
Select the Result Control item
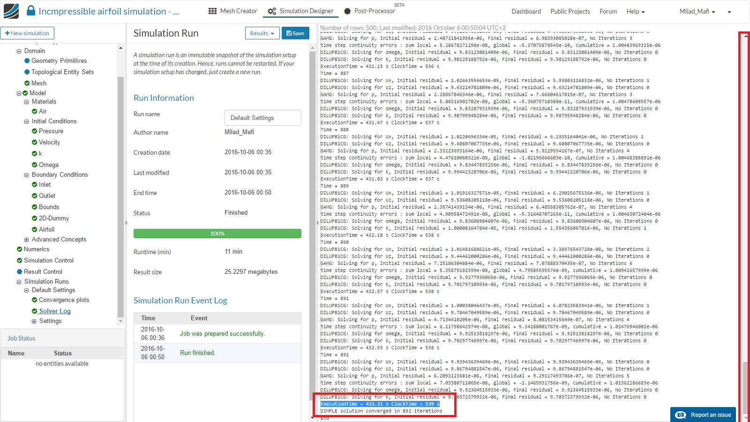coord(43,271)
